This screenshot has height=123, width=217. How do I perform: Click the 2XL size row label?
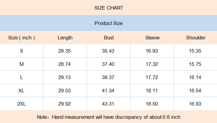22,104
